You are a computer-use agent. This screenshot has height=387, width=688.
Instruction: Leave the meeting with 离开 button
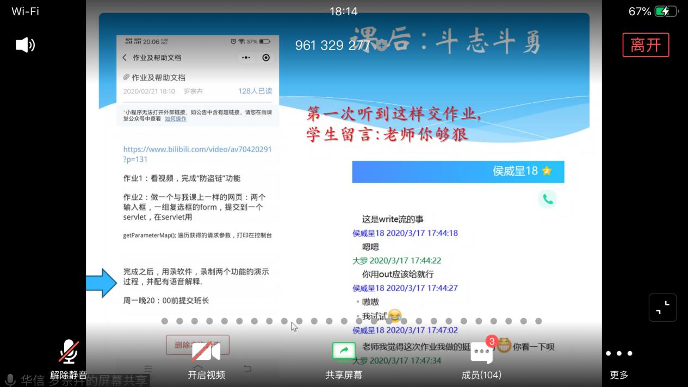click(x=646, y=45)
